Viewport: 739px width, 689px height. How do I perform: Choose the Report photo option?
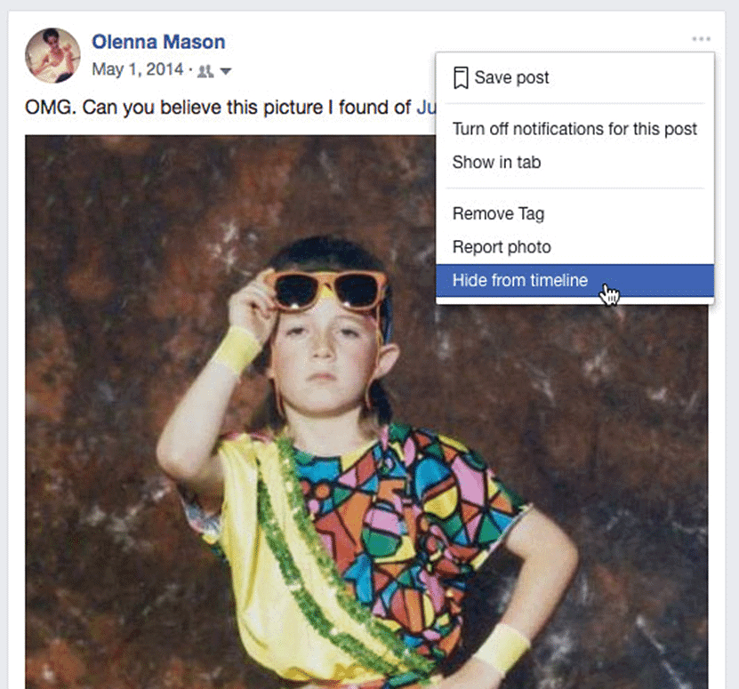[502, 247]
